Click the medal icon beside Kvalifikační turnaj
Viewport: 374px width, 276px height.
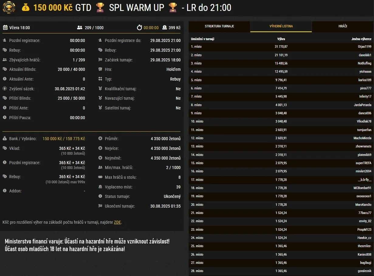100,89
